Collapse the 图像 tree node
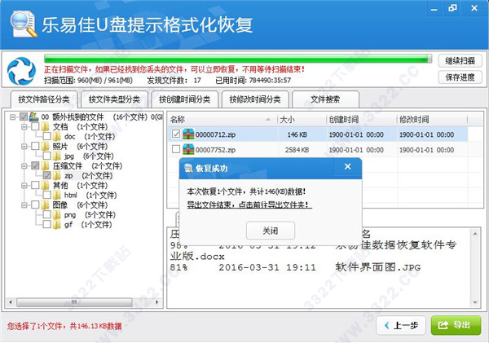The image size is (489, 343). coord(24,204)
